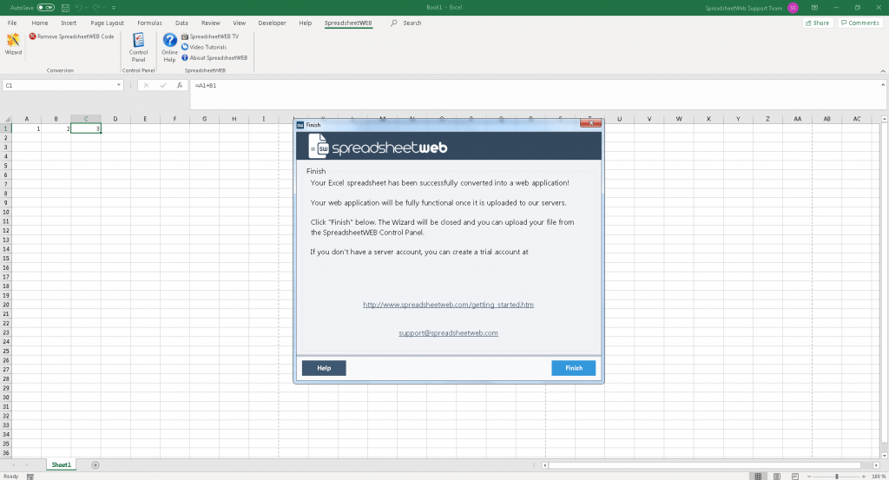Switch to the Home tab
Viewport: 889px width, 480px height.
click(x=40, y=23)
